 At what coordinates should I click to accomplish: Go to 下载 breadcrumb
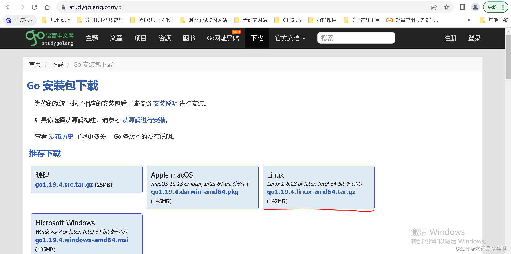pyautogui.click(x=57, y=65)
